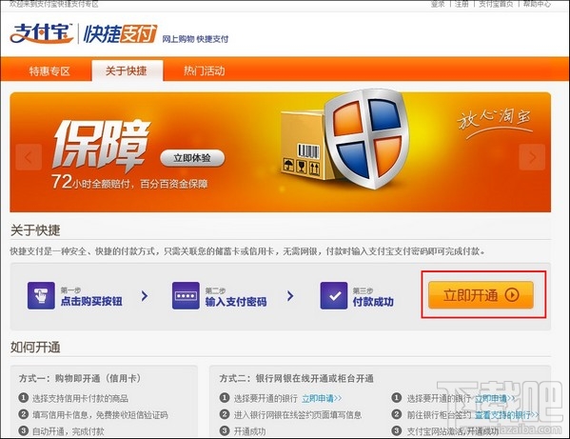Screen dimensions: 570x439
Task: Click 查看支持的银行>> link
Action: [x=507, y=414]
